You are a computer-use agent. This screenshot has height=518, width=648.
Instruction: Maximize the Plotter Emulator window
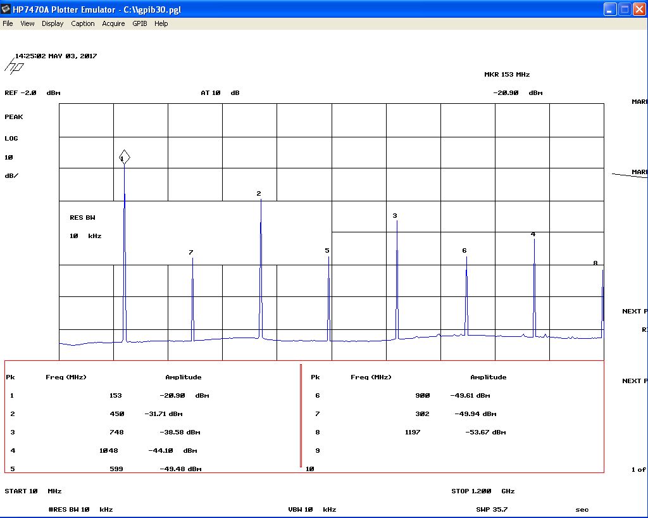[624, 9]
